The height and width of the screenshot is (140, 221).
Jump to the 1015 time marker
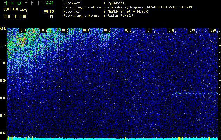click(108, 30)
